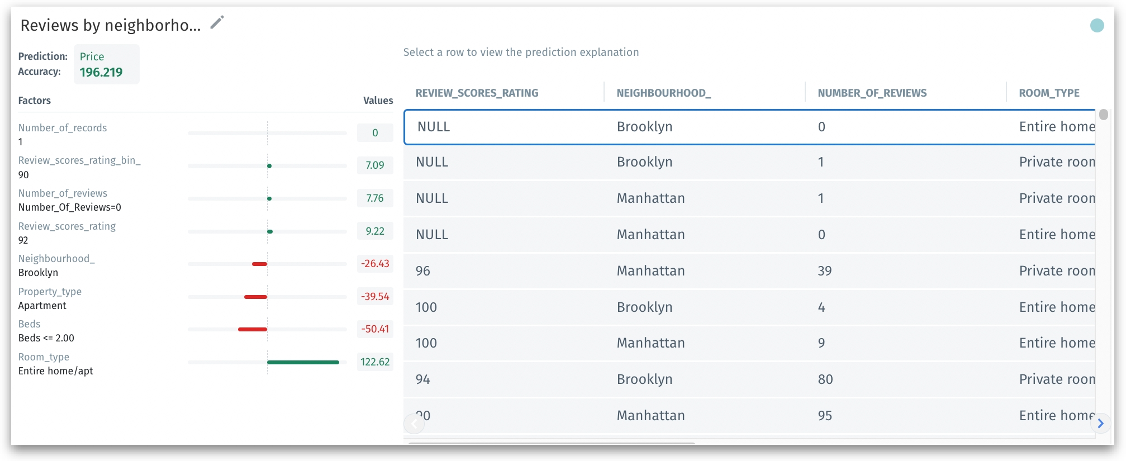Click the right arrow scroll icon
Screen dimensions: 1126x461
tap(1100, 424)
